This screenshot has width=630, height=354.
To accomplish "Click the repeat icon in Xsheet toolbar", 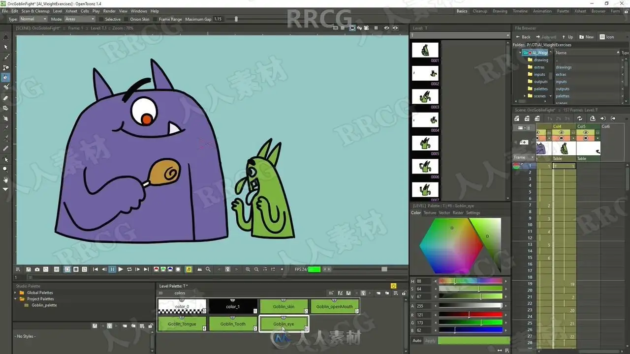I will point(580,118).
